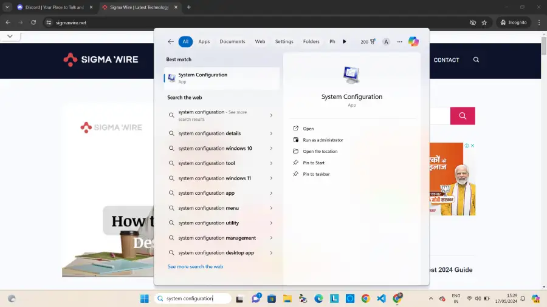This screenshot has width=547, height=307.
Task: Open the L app on taskbar
Action: (334, 299)
